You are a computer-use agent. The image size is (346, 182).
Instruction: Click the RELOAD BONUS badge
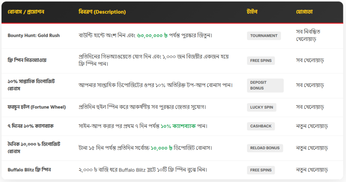(265, 148)
